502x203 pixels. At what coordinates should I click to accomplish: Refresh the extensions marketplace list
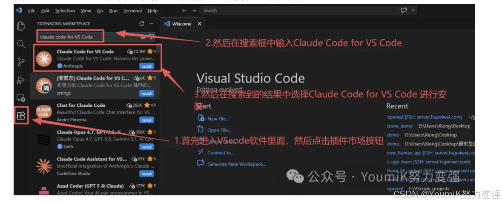142,24
